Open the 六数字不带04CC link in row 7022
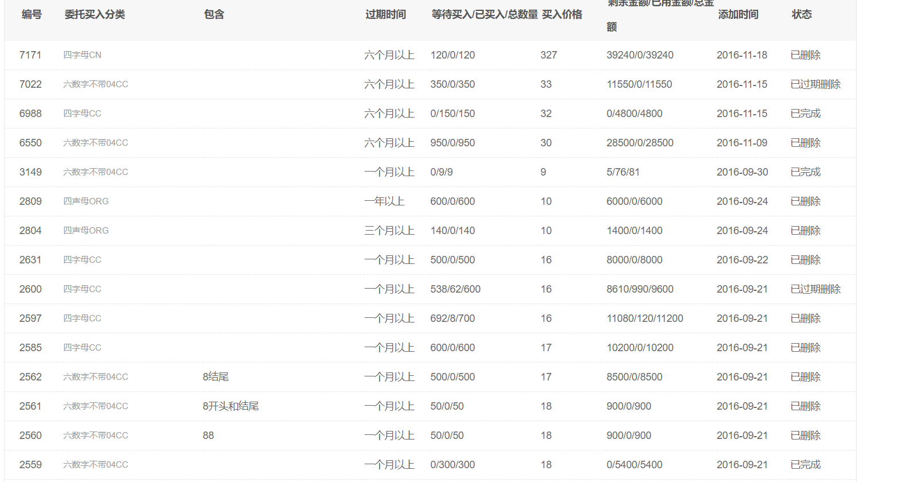The height and width of the screenshot is (482, 898). pyautogui.click(x=95, y=84)
